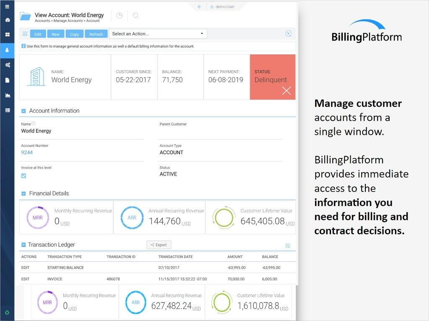429x321 pixels.
Task: Open the accounts person icon in sidebar
Action: [7, 50]
